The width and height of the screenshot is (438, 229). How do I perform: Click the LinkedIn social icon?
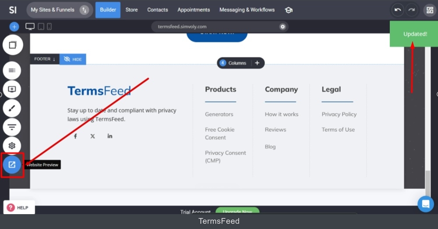tap(110, 136)
